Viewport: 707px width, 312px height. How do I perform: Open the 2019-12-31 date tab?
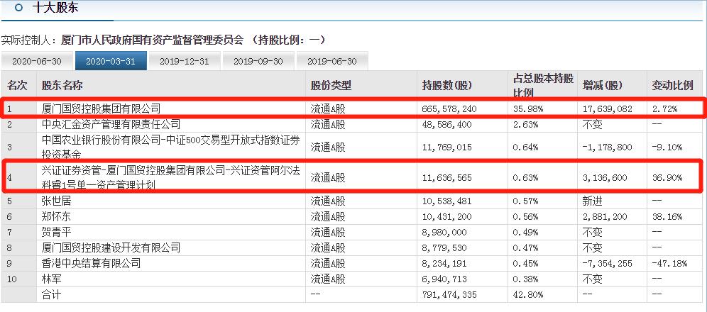pos(185,61)
